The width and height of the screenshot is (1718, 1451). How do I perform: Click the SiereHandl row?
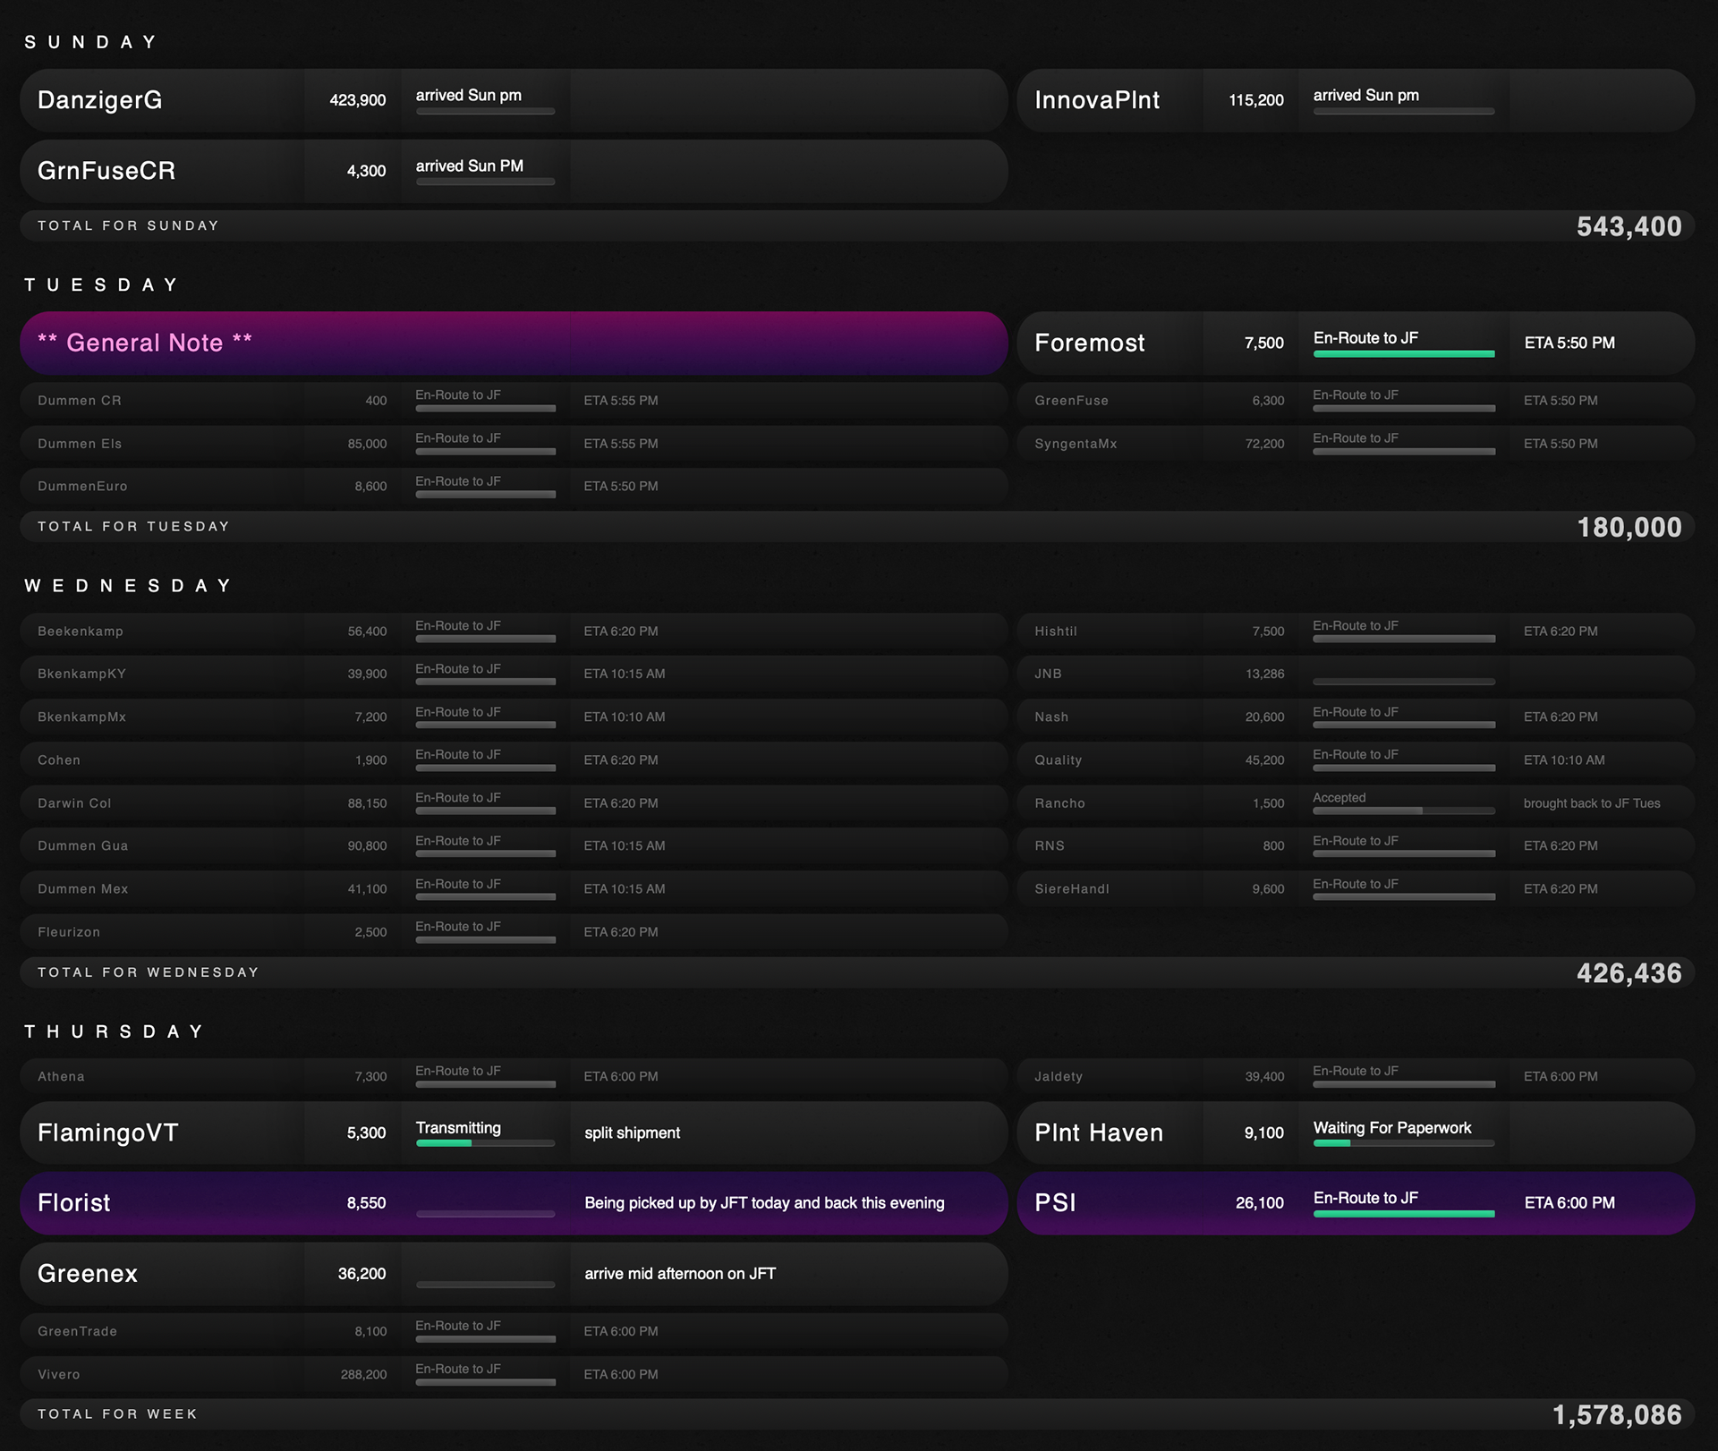click(x=1356, y=889)
